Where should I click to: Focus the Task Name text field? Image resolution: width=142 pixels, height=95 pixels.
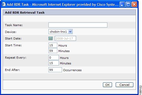click(x=78, y=25)
